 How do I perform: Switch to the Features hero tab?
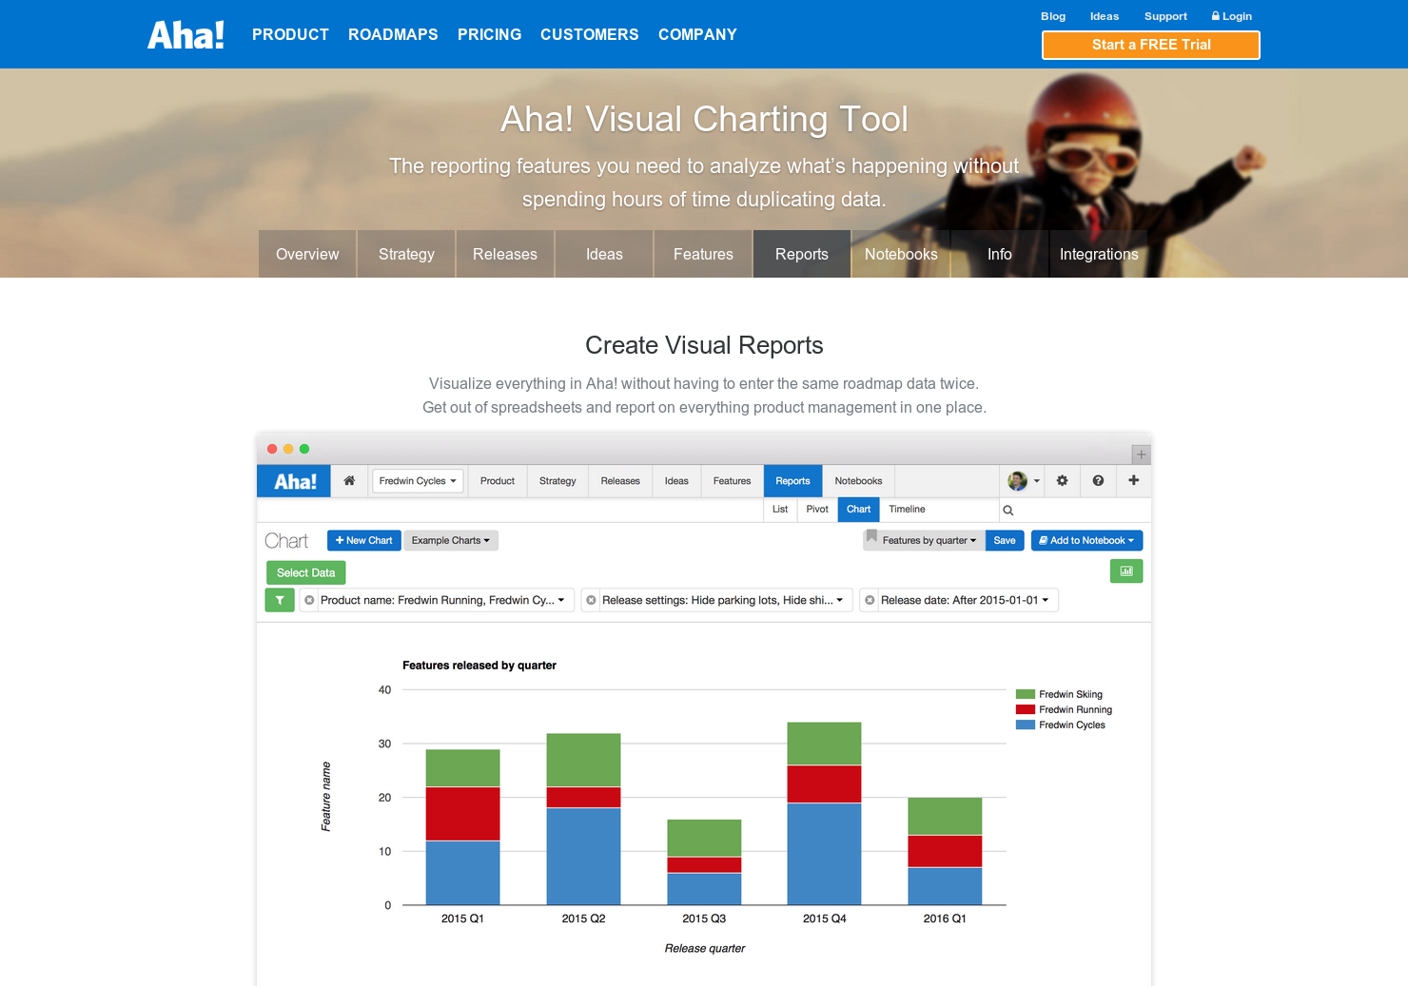tap(703, 254)
